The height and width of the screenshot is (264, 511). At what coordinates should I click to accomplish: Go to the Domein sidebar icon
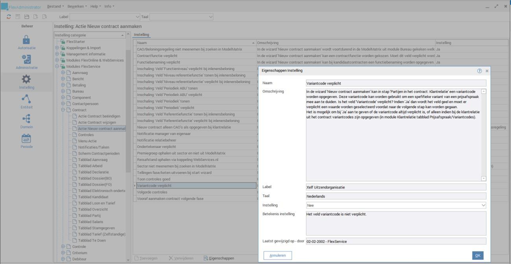[26, 120]
